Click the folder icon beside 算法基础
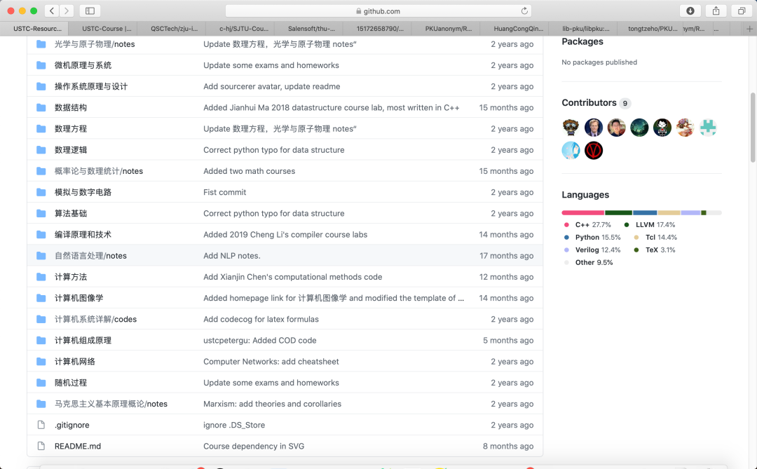 coord(41,213)
